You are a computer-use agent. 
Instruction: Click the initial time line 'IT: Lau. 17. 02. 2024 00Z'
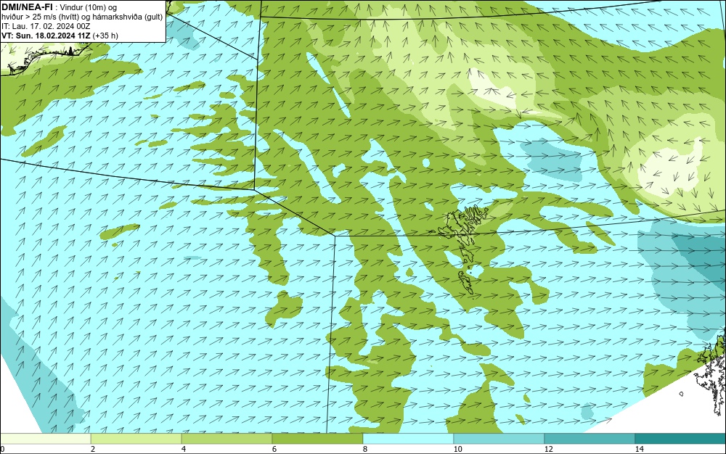pyautogui.click(x=46, y=26)
